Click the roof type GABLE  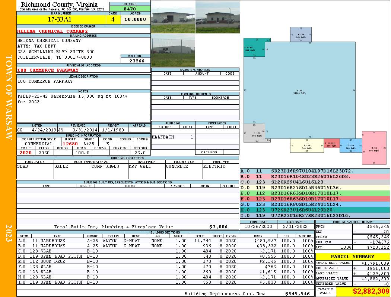61,166
